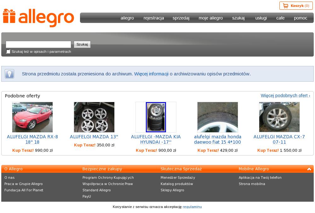Open the PayU footer link

point(87,196)
